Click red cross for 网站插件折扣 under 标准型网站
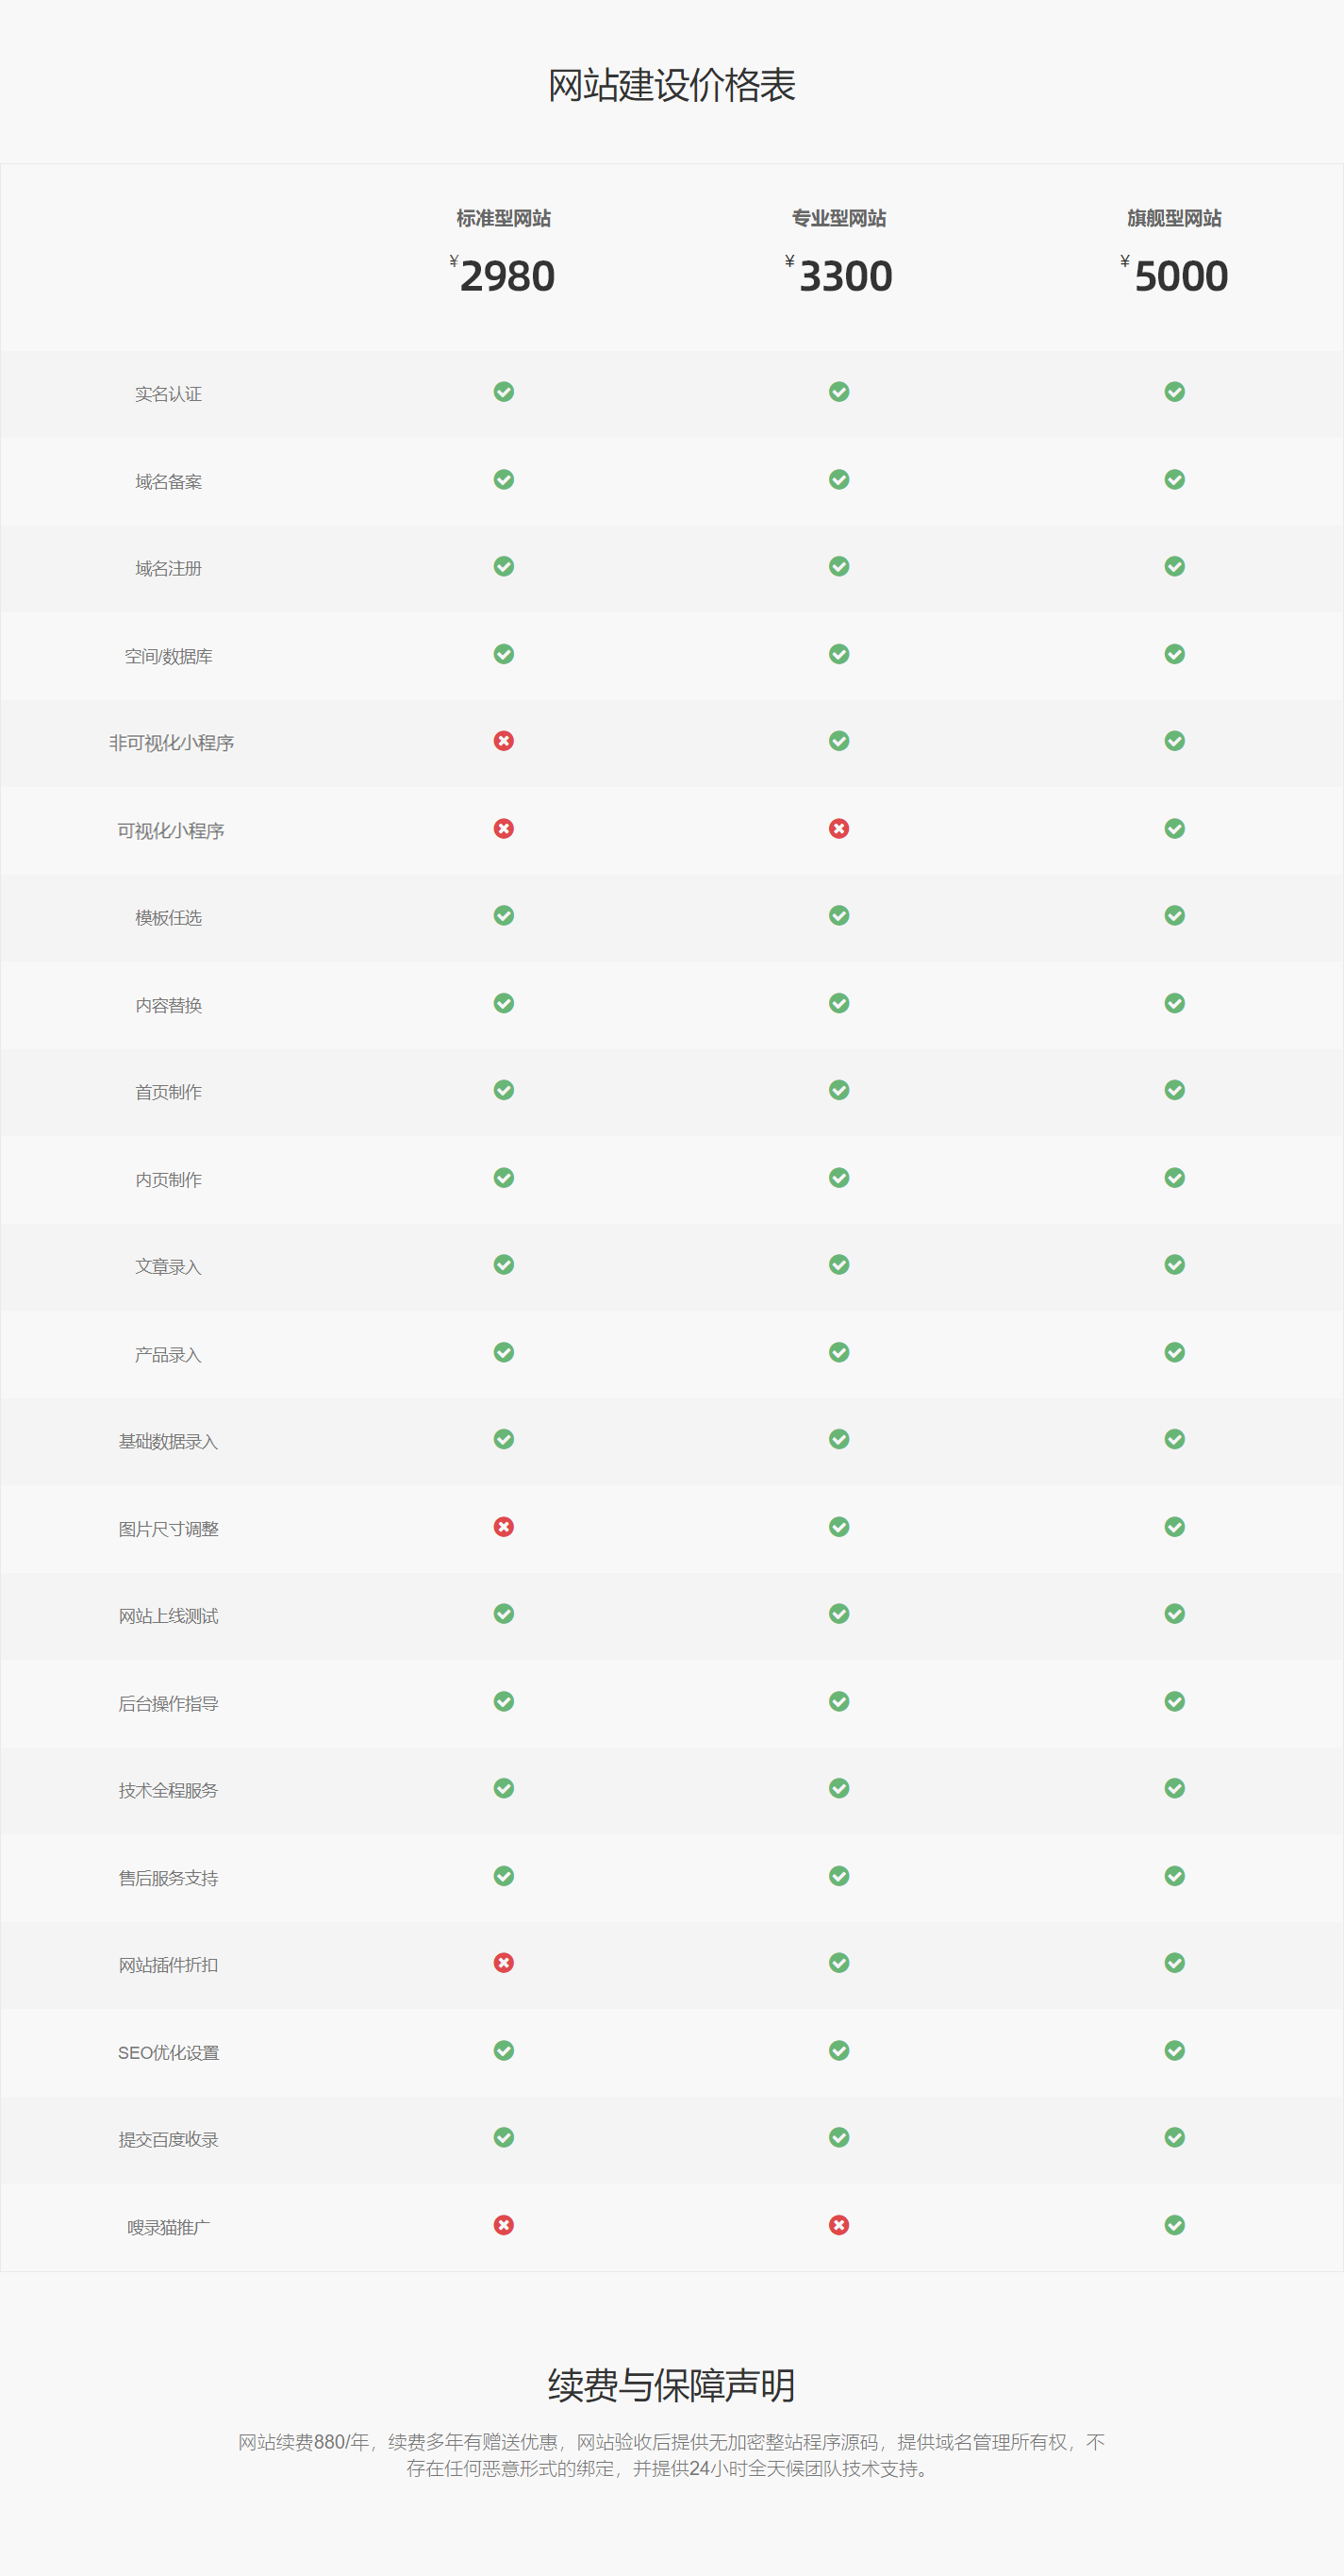The width and height of the screenshot is (1344, 2576). tap(504, 1963)
